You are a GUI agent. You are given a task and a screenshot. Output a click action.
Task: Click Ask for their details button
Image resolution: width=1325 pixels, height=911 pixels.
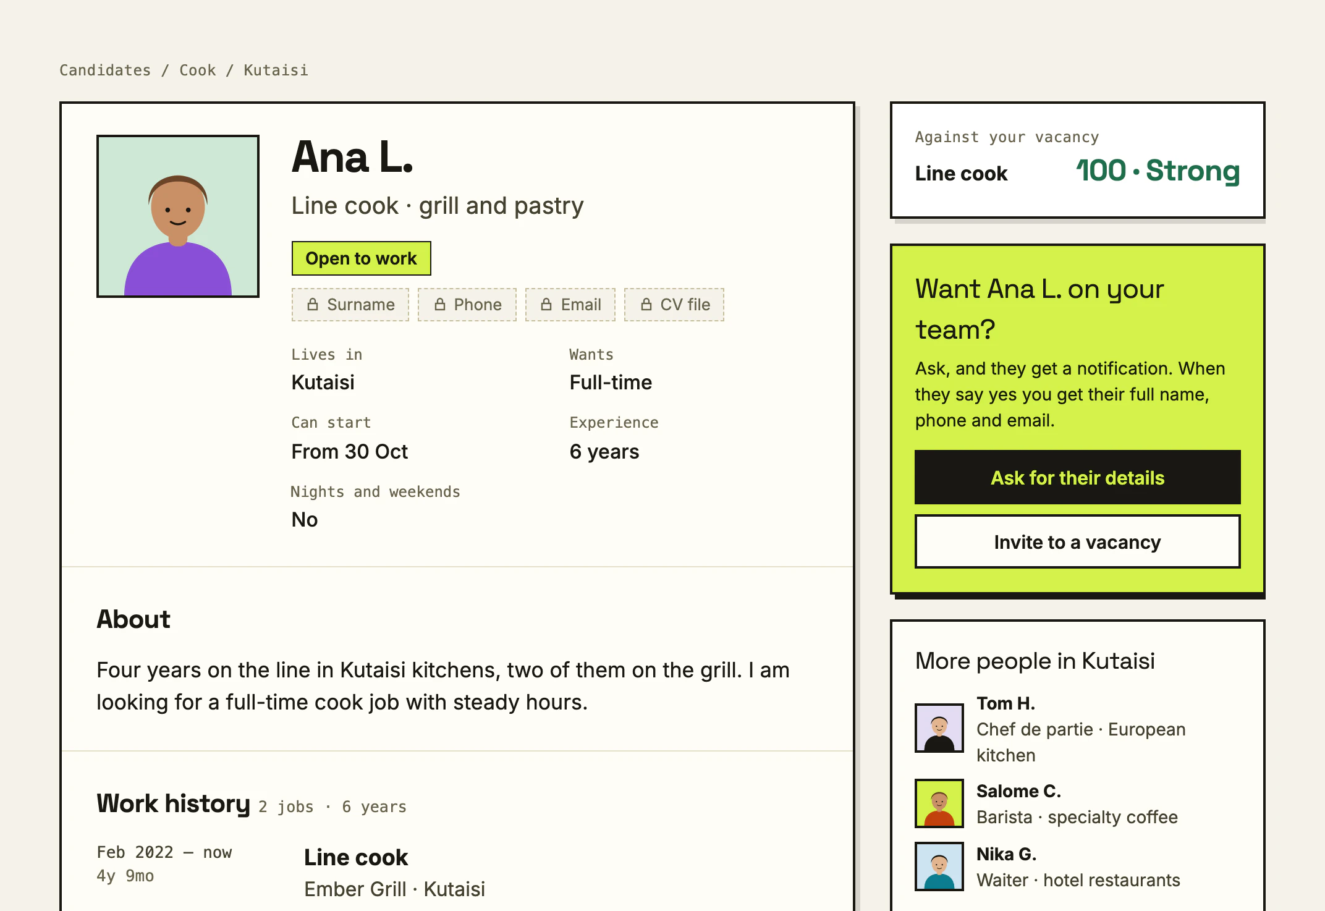coord(1078,477)
